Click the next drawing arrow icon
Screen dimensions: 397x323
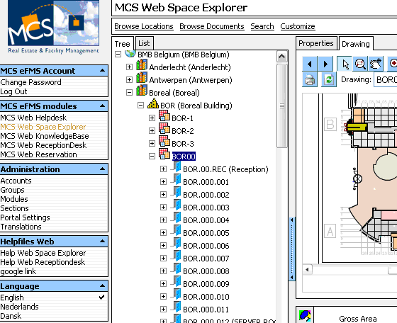click(325, 64)
